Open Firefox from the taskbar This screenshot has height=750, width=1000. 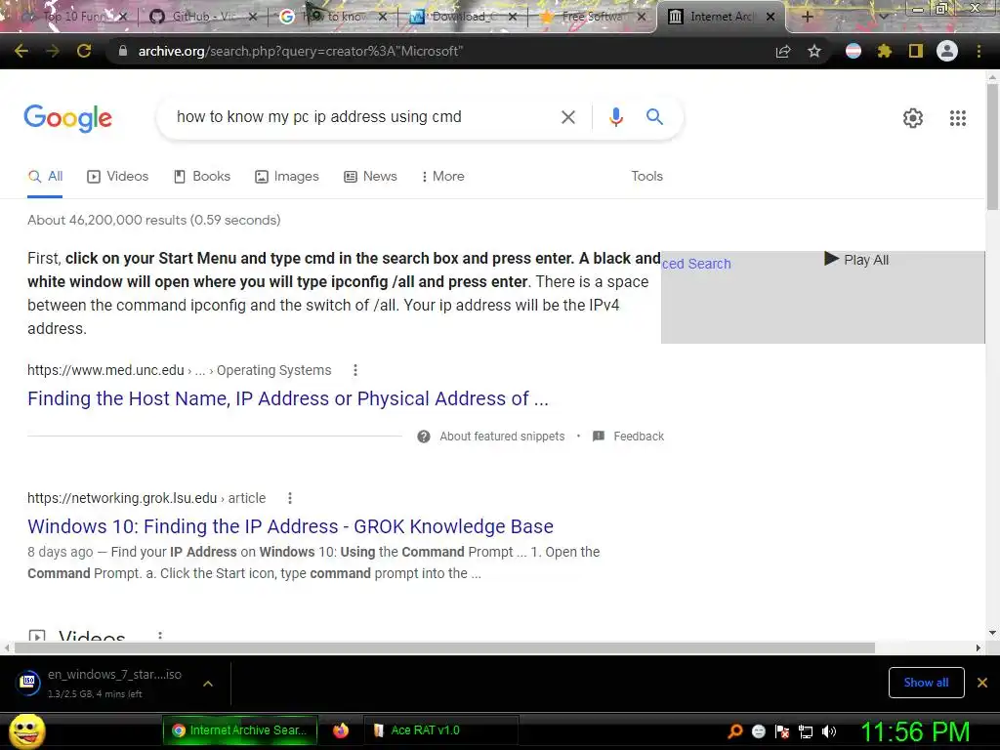point(341,730)
